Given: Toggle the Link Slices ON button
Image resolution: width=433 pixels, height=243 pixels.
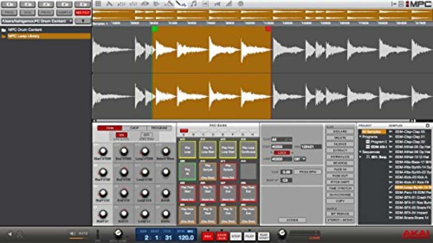Looking at the screenshot, I should click(x=121, y=135).
